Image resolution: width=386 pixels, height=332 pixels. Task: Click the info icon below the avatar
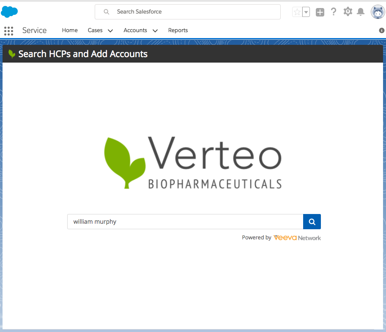381,30
